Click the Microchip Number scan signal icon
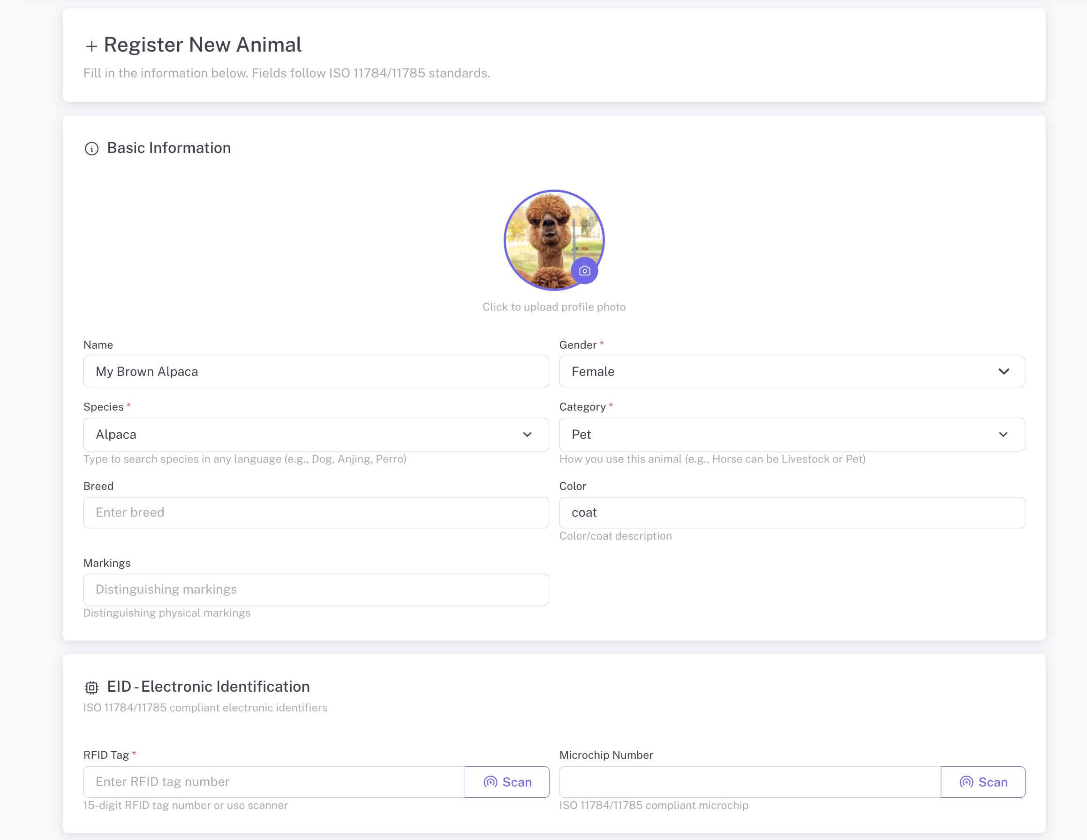 (x=966, y=782)
